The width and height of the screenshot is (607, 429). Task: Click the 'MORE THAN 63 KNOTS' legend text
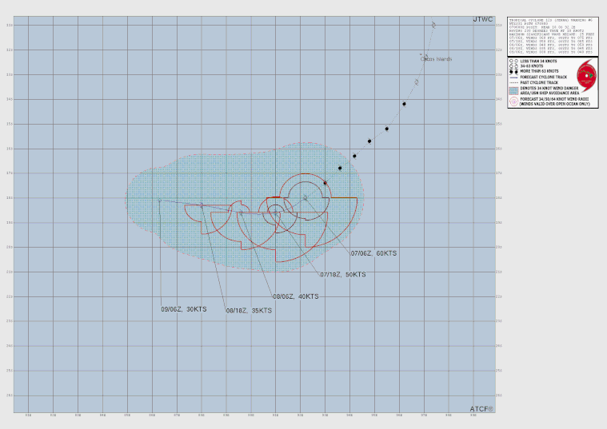coord(539,71)
